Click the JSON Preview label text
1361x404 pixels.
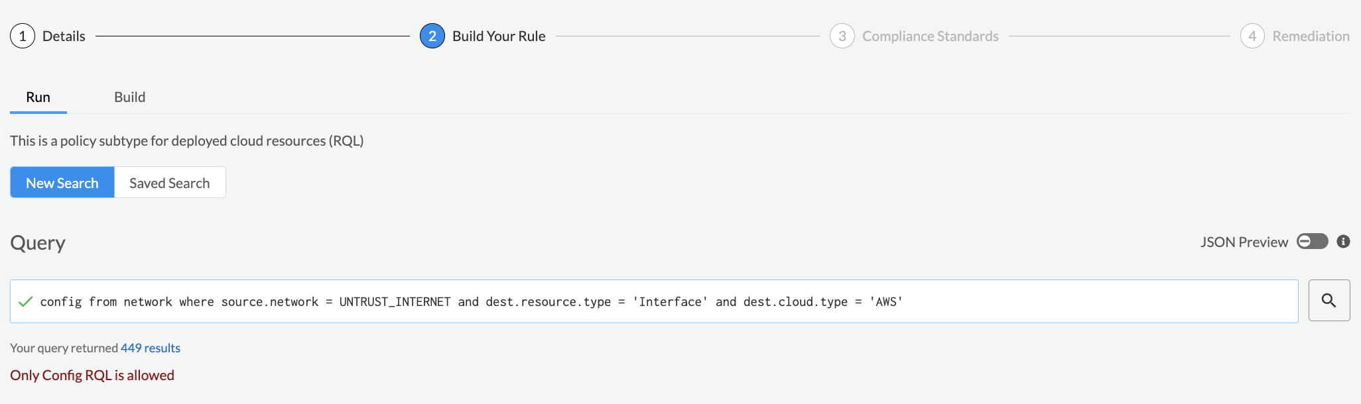pos(1244,242)
